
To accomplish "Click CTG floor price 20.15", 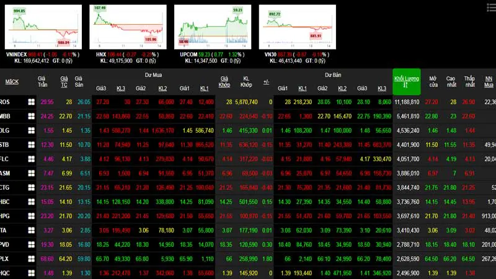I will [84, 187].
